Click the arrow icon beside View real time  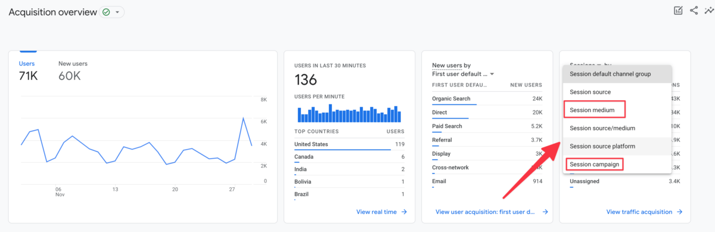404,212
